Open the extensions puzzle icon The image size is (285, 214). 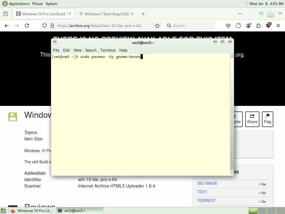258,26
